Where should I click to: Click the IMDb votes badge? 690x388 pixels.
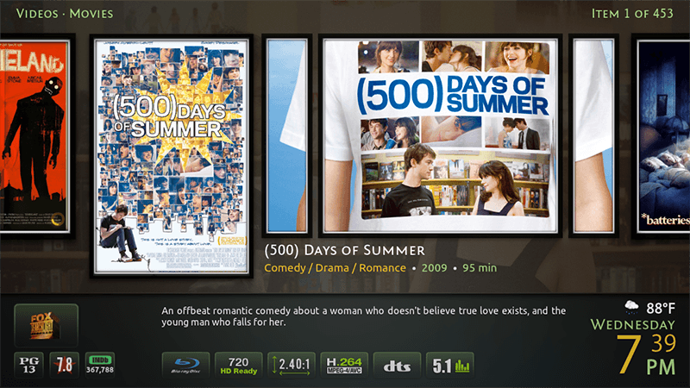100,365
